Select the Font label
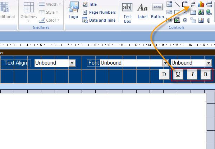The width and height of the screenshot is (215, 149). point(93,63)
